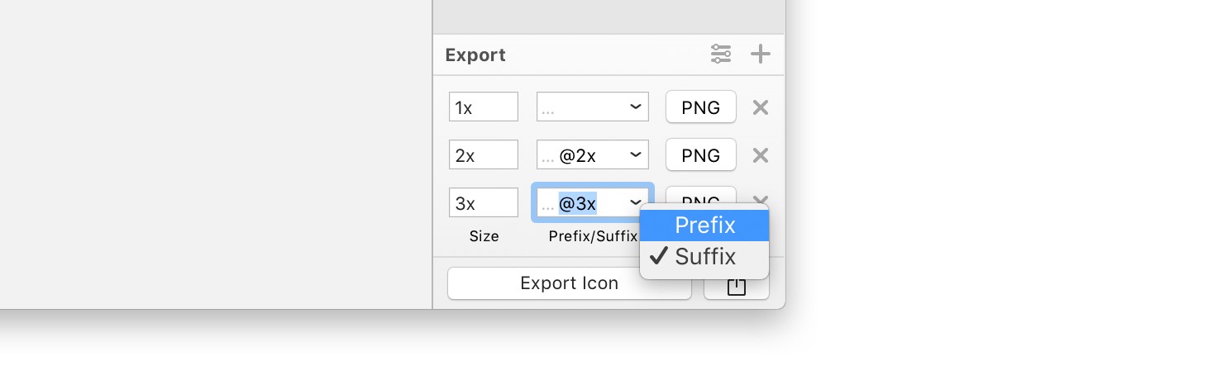Click the 2x size input field
Screen dimensions: 1217x380
click(x=483, y=155)
